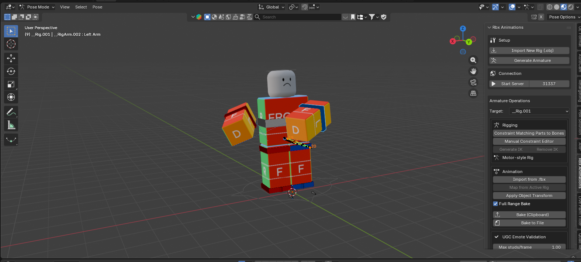This screenshot has height=262, width=581.
Task: Activate the 3D Cursor tool
Action: (11, 44)
